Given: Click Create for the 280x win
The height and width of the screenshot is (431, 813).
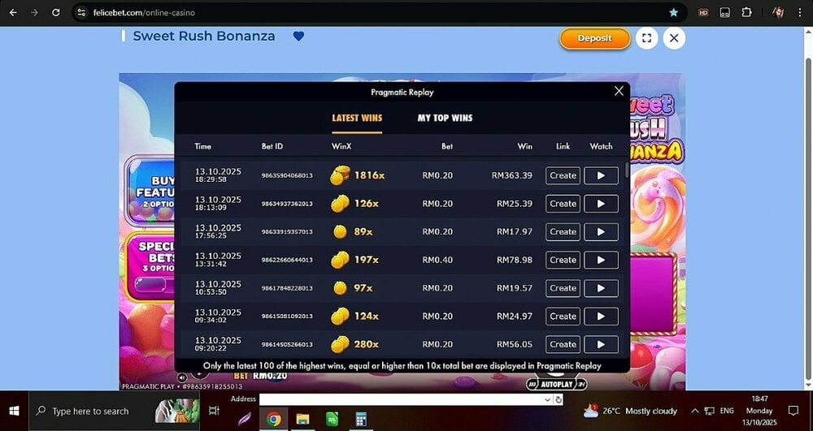Looking at the screenshot, I should click(x=563, y=344).
